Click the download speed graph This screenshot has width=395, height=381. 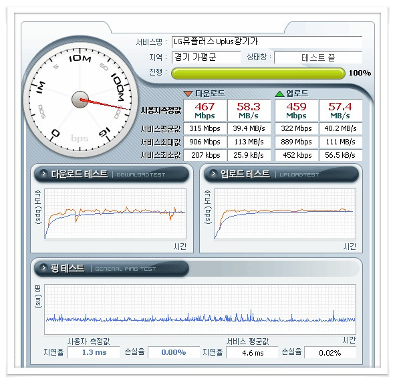[116, 214]
